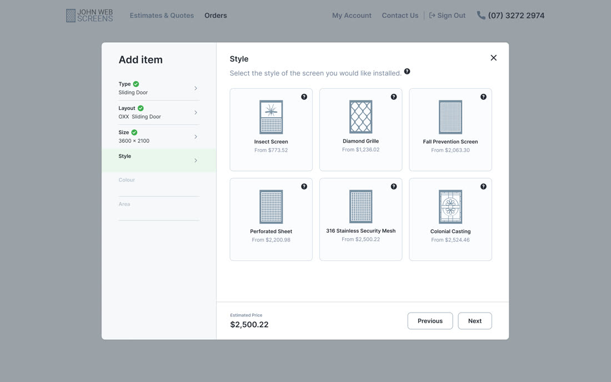Click the 'From $2,200.98' price
611x382 pixels.
coord(271,240)
